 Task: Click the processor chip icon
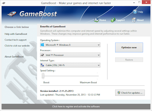42,55
